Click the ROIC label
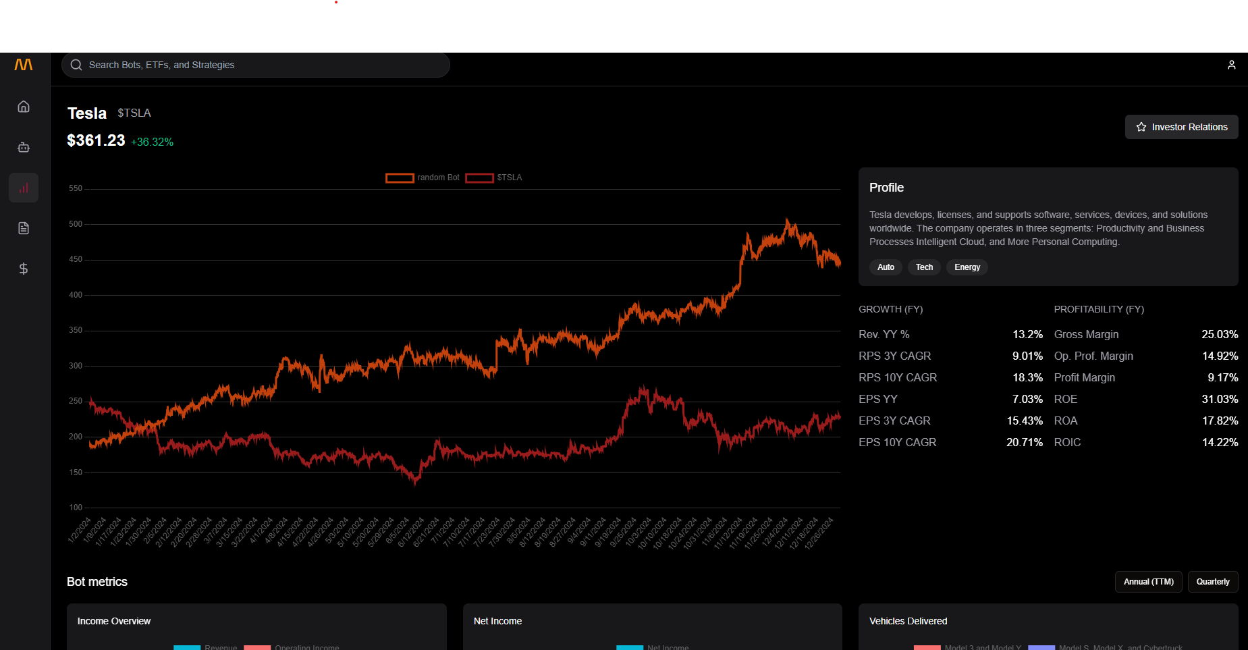1248x650 pixels. point(1068,443)
